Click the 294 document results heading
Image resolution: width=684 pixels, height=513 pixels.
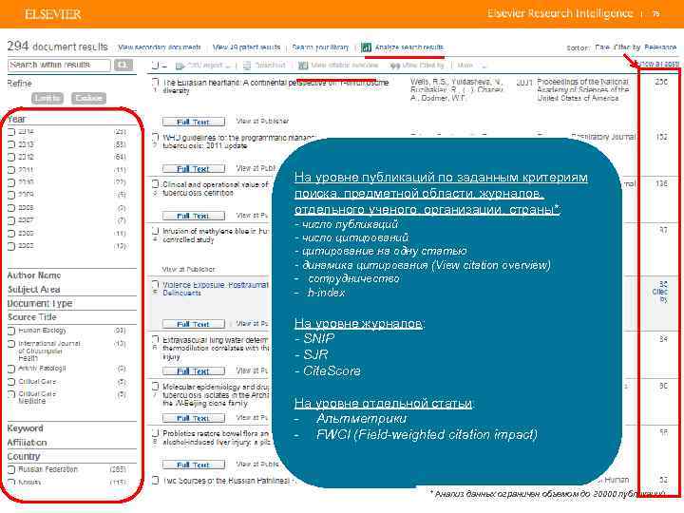click(57, 47)
